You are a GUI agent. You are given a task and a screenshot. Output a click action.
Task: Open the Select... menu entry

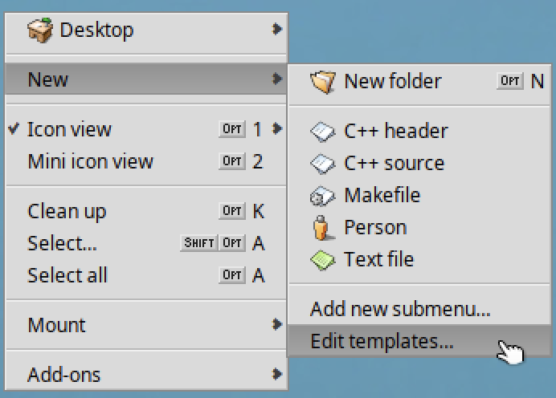click(146, 244)
